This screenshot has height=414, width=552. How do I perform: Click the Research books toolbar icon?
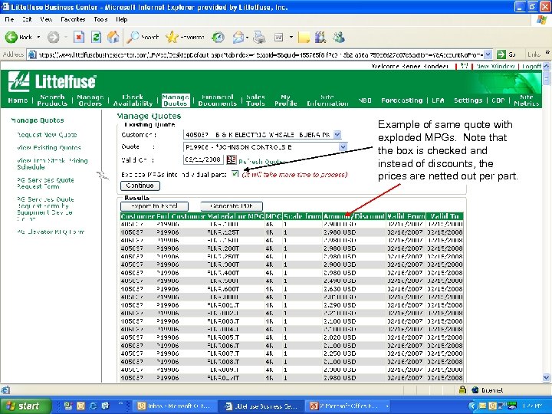coord(320,37)
